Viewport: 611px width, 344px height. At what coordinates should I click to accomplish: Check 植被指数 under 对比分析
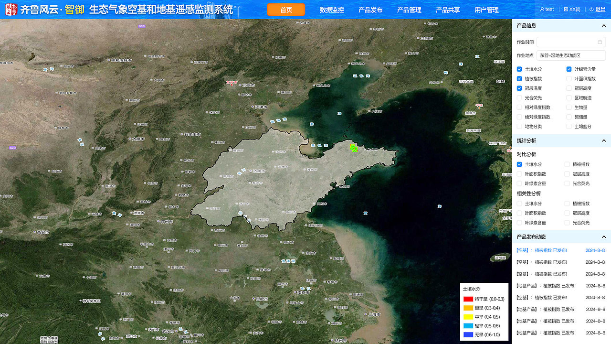pyautogui.click(x=567, y=164)
